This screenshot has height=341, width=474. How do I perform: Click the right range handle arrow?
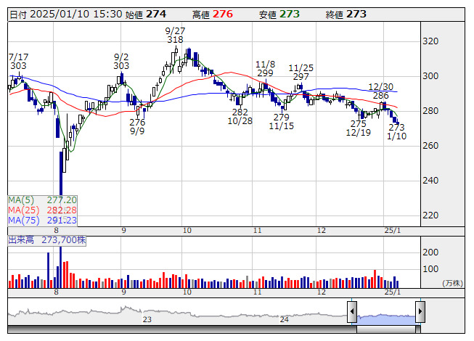pos(420,311)
